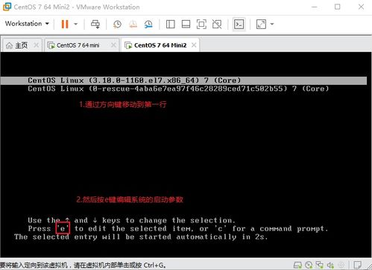
Task: Enter full screen mode
Action: click(x=201, y=24)
